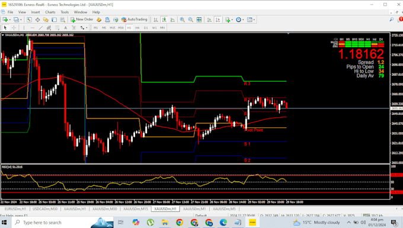Tile chart windows with grid icon
Viewport: 403px width, 228px height.
point(199,20)
